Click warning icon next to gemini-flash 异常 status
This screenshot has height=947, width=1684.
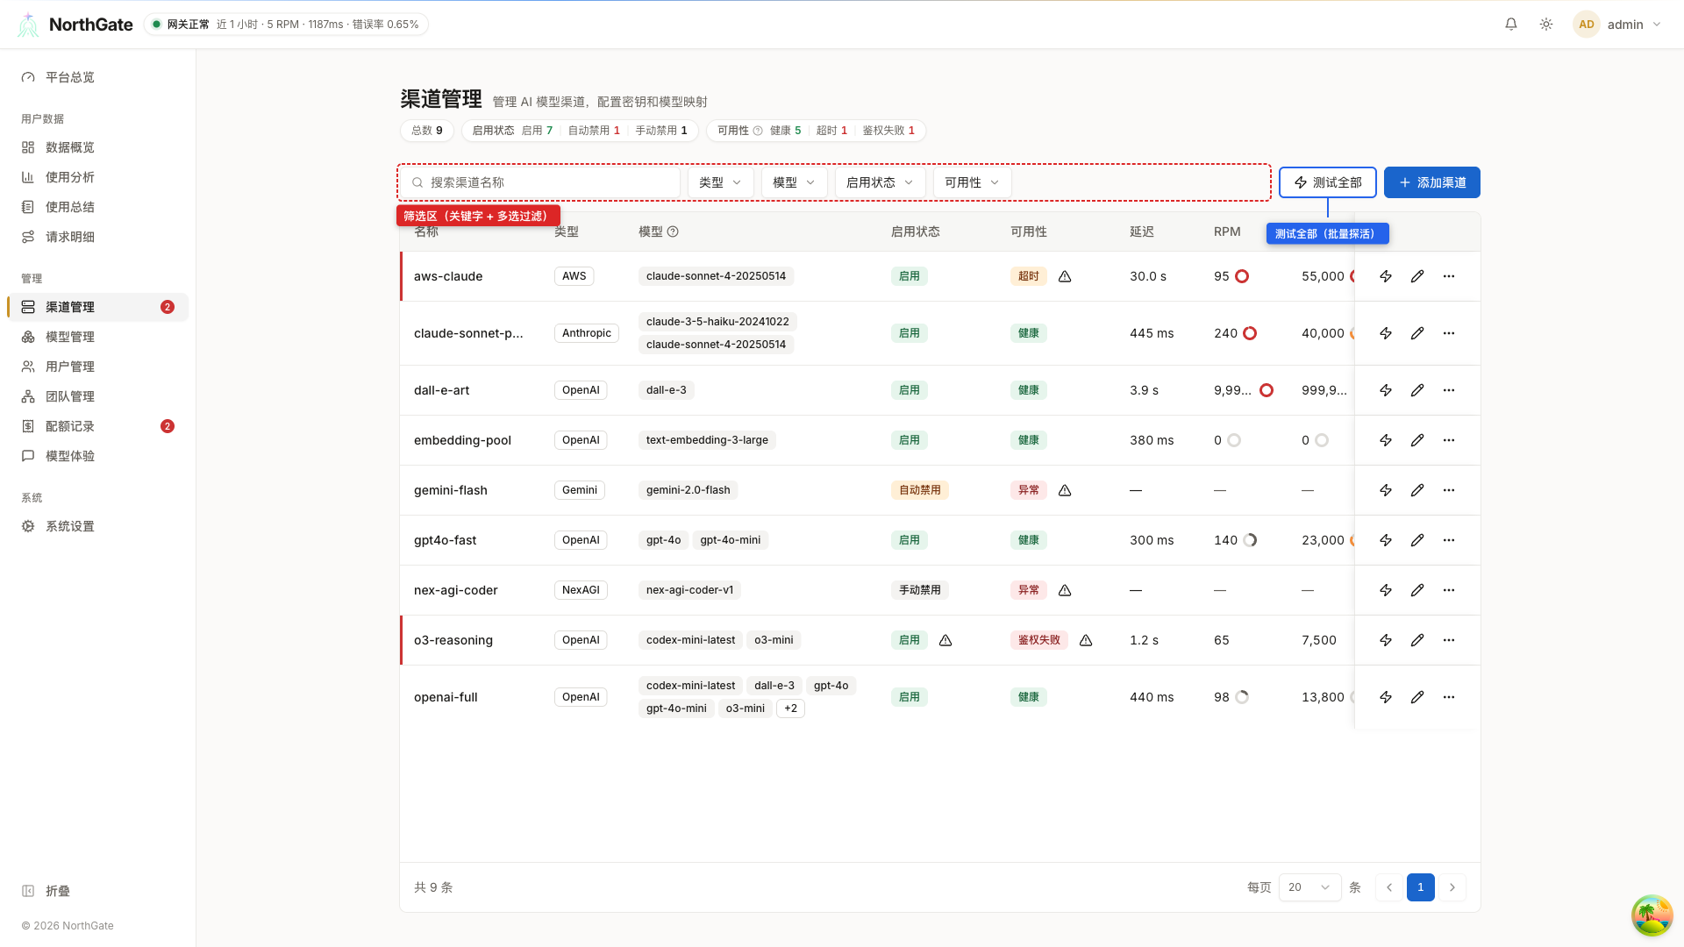1065,490
